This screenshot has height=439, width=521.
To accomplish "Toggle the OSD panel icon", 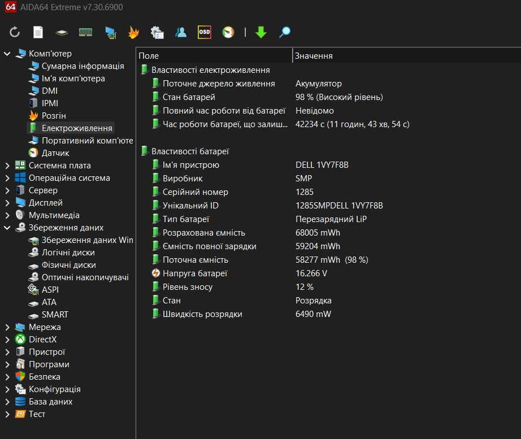I will tap(205, 32).
